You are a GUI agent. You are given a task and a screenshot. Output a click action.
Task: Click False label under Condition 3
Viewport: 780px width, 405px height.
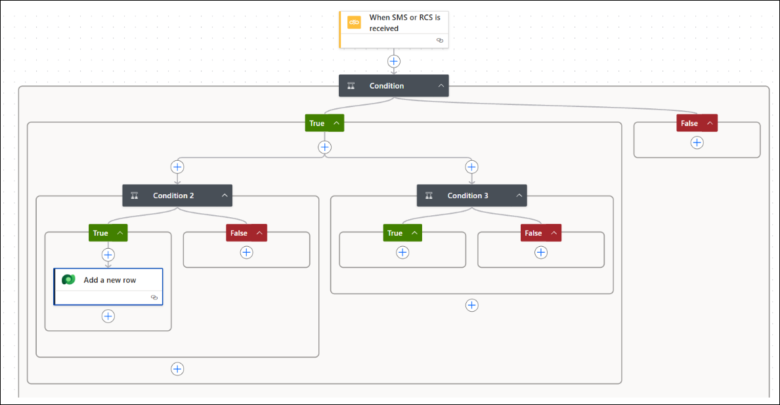point(533,233)
